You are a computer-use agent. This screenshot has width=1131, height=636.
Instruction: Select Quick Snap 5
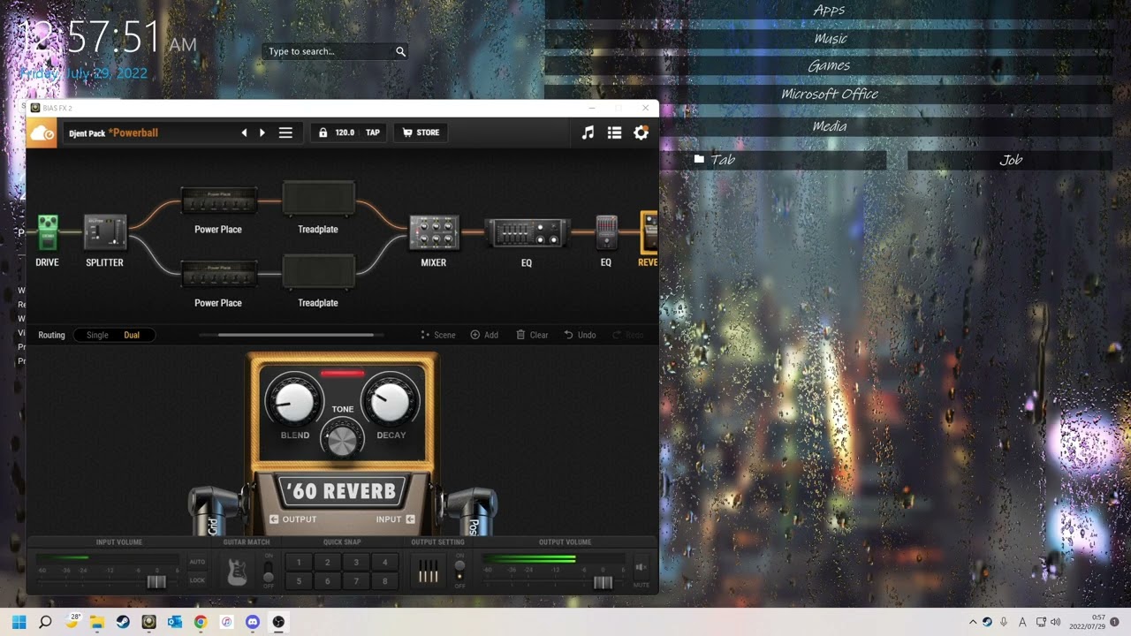[299, 581]
